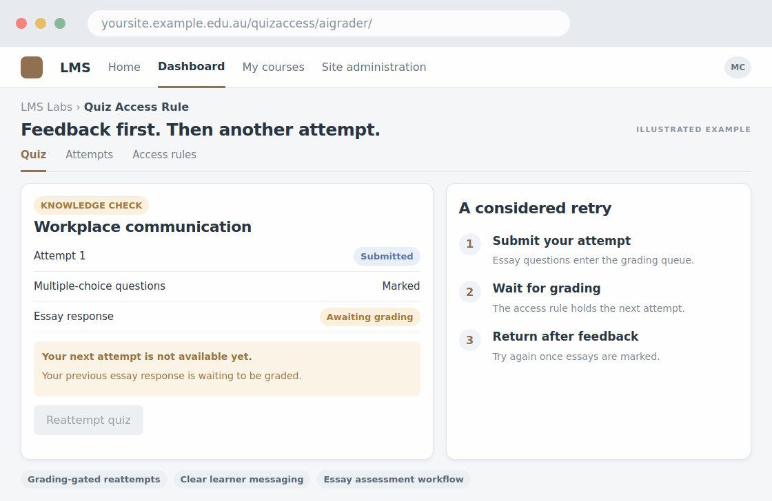
Task: Click the A considered retry heading
Action: (535, 208)
